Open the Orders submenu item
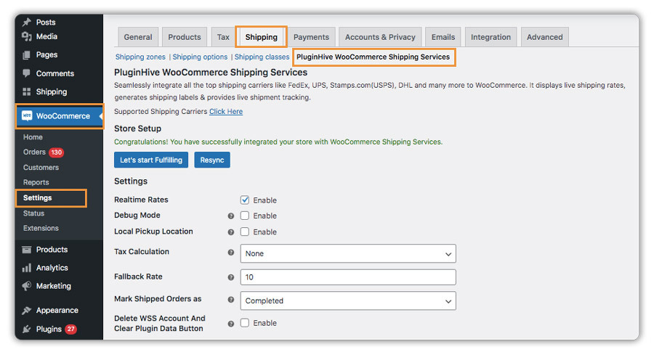This screenshot has width=654, height=352. coord(34,152)
